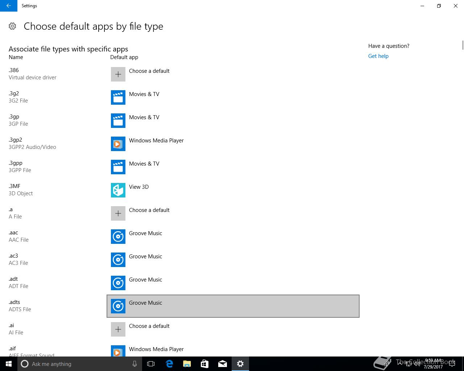Viewport: 464px width, 371px height.
Task: Open the Mail app from the taskbar
Action: tap(223, 364)
